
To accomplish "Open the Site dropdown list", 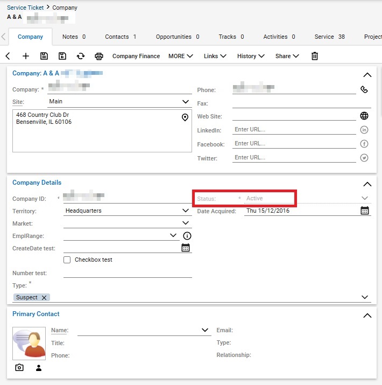I will (x=186, y=101).
